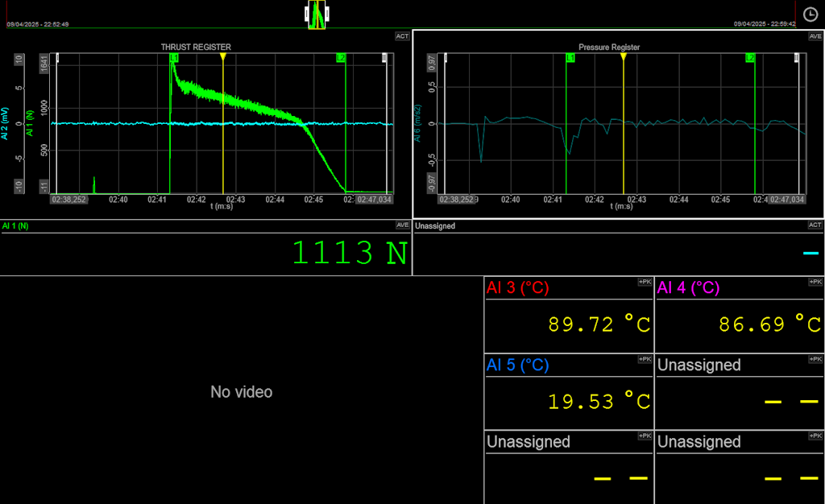The height and width of the screenshot is (504, 825).
Task: Toggle the +PK badge on the bottom-right Unassigned meter
Action: [x=815, y=436]
